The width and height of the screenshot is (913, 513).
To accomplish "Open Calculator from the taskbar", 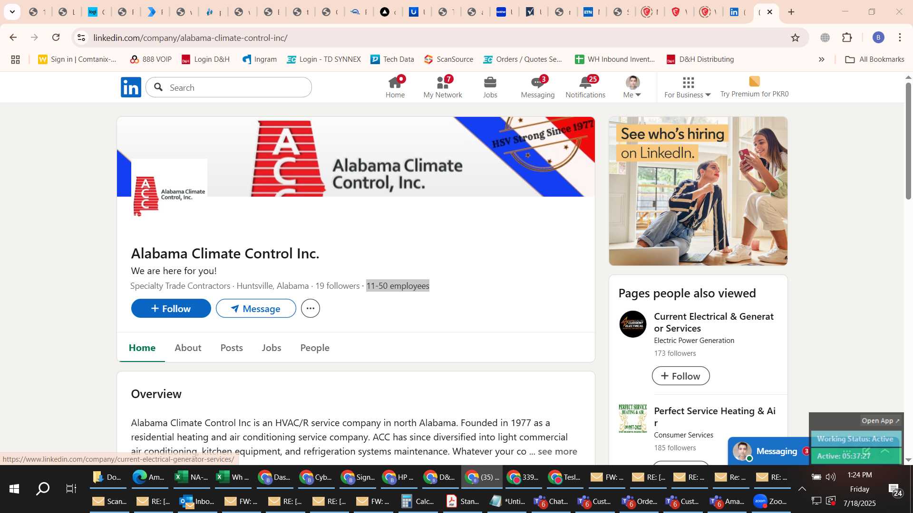I will [418, 501].
